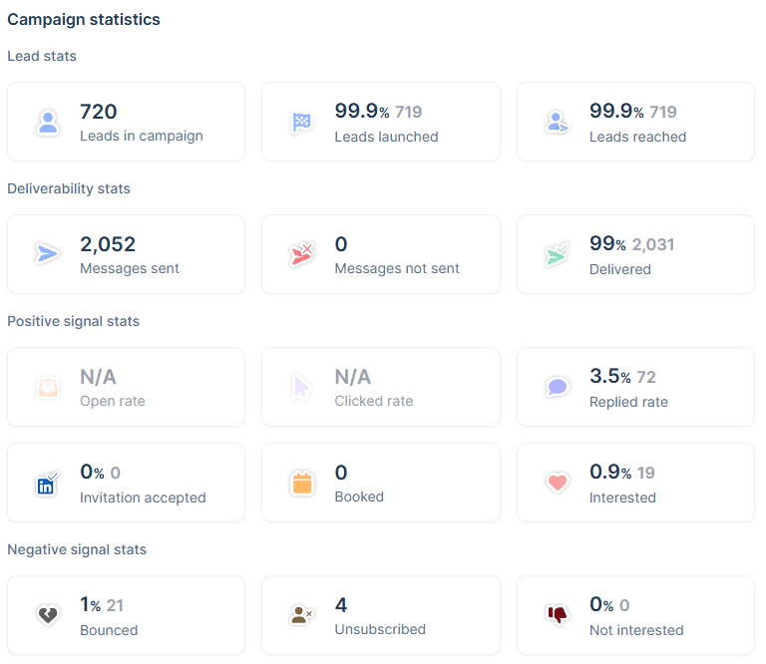This screenshot has height=664, width=766.
Task: Select the Unsubscribed stat card
Action: [381, 615]
